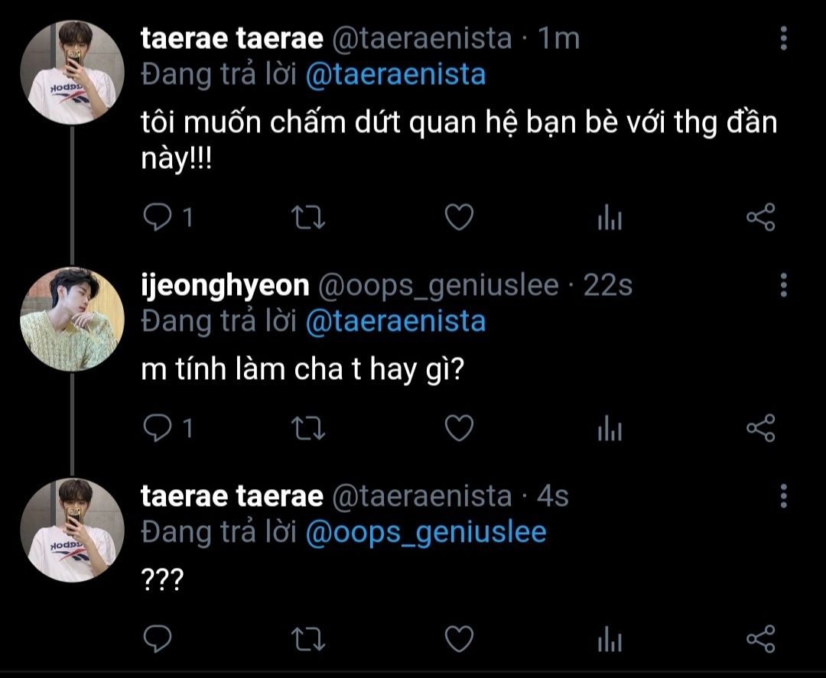Share the first taerae tweet
This screenshot has width=826, height=678.
tap(760, 219)
